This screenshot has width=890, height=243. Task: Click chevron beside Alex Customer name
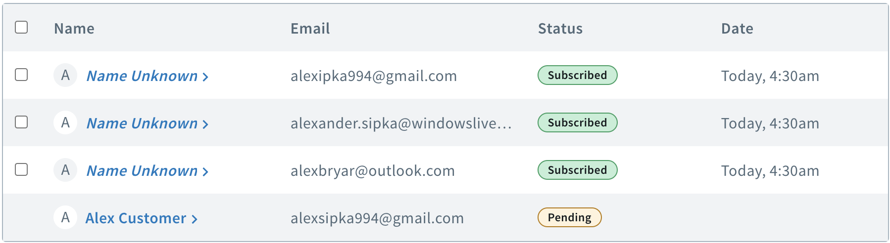195,219
